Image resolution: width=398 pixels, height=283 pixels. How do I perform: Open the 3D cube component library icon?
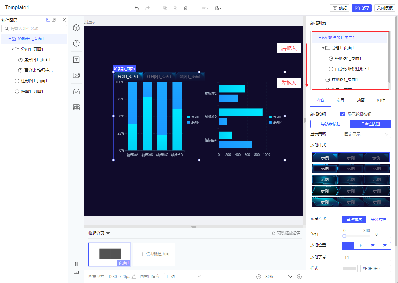(76, 28)
